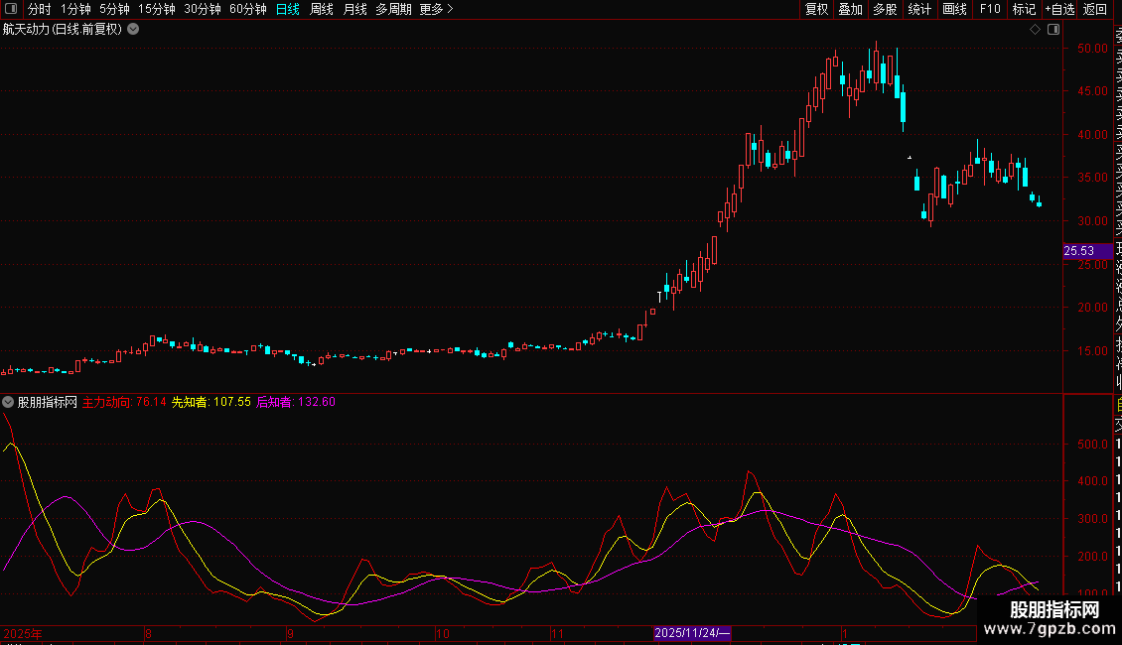Switch to 周线 weekly chart

coord(322,9)
